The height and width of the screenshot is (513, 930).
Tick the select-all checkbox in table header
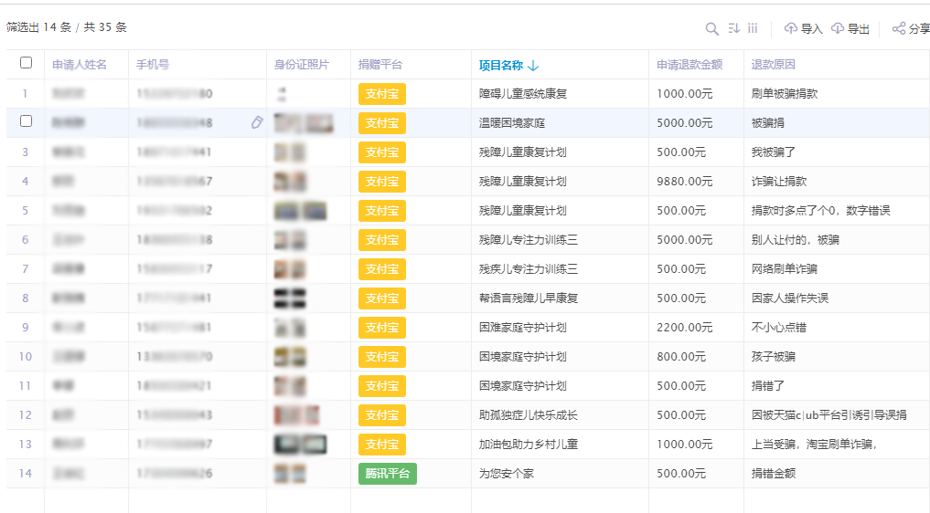click(x=27, y=63)
